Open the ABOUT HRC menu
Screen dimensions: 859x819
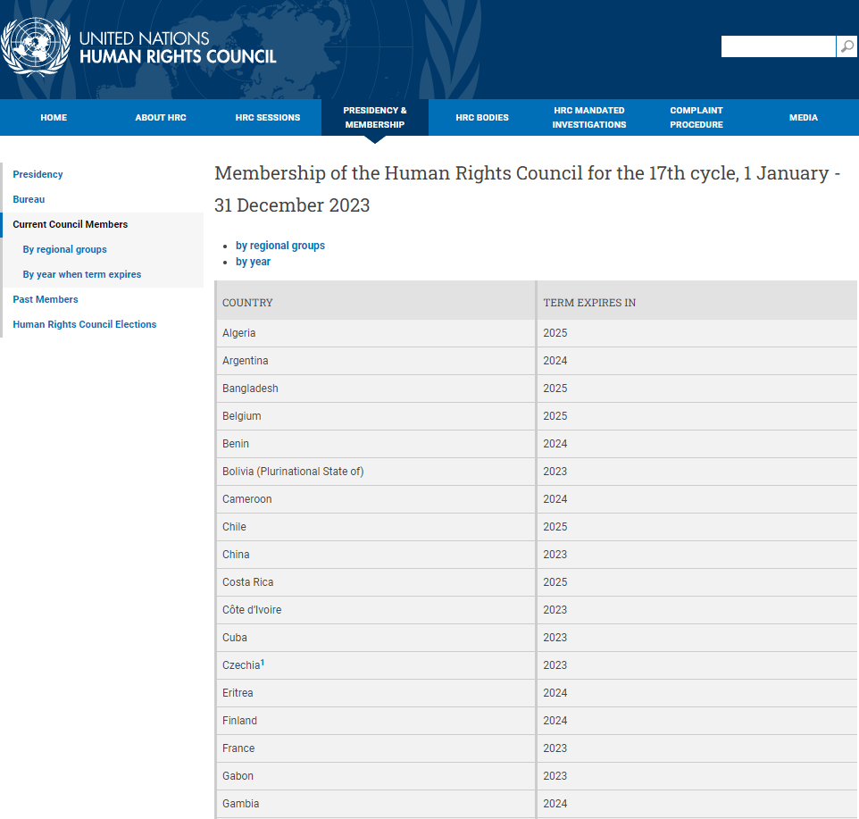click(160, 117)
